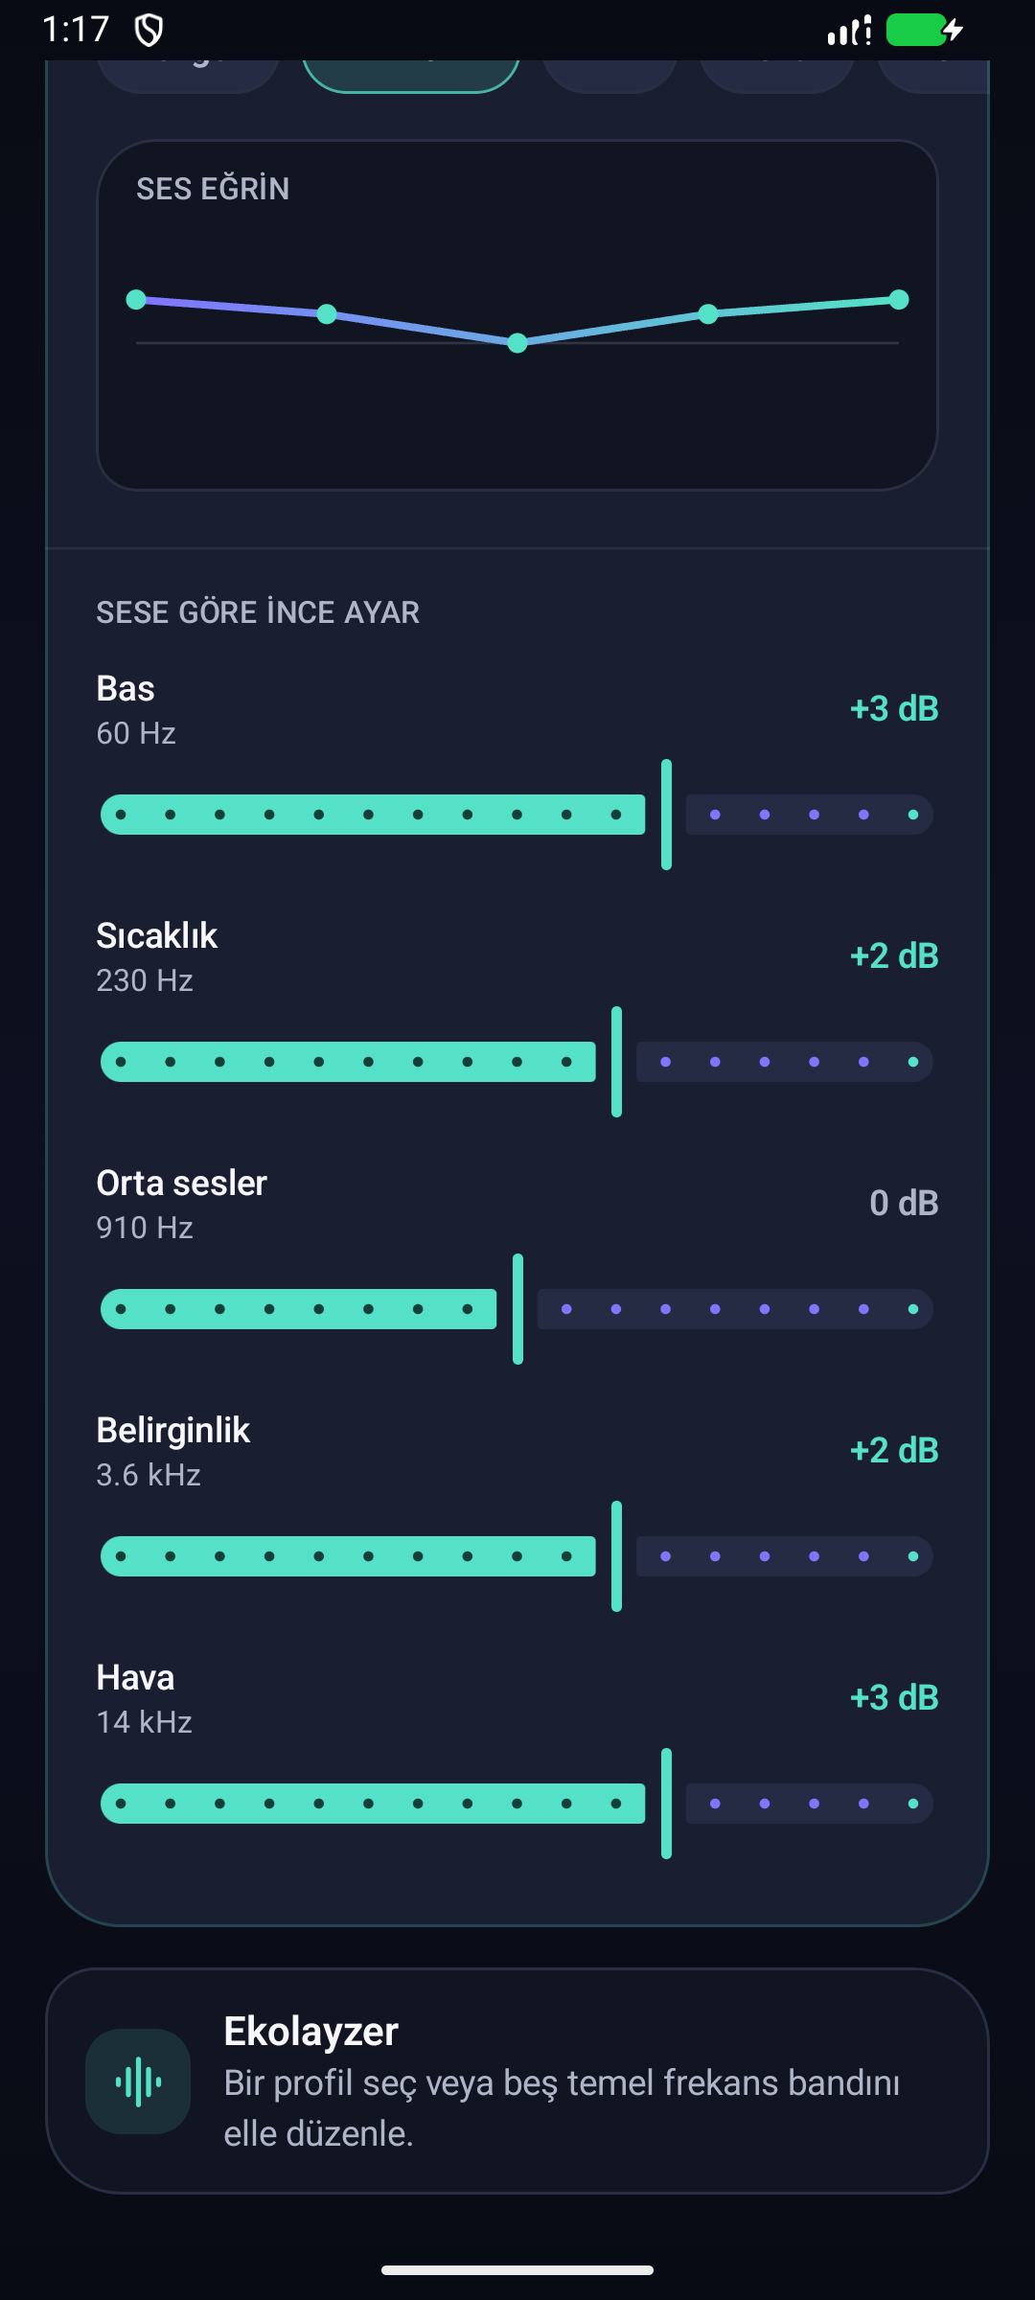1035x2300 pixels.
Task: Tap the signal strength icon
Action: pyautogui.click(x=849, y=30)
